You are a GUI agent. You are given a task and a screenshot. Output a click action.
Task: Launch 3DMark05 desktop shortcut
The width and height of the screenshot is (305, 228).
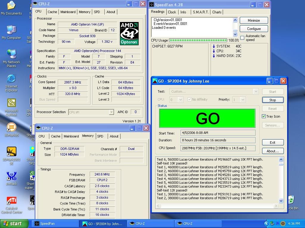(11, 128)
